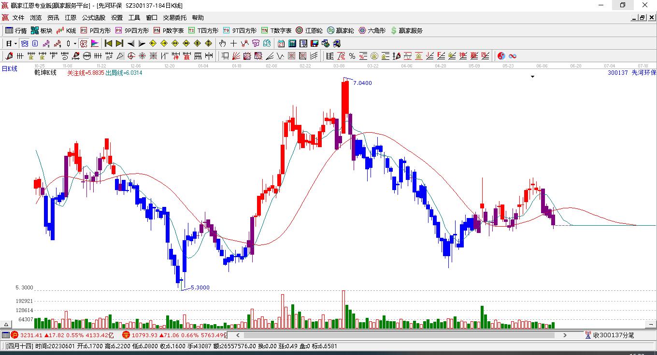This screenshot has height=355, width=657.
Task: Click the antenna icon beside 收300137分笔
Action: tap(588, 335)
